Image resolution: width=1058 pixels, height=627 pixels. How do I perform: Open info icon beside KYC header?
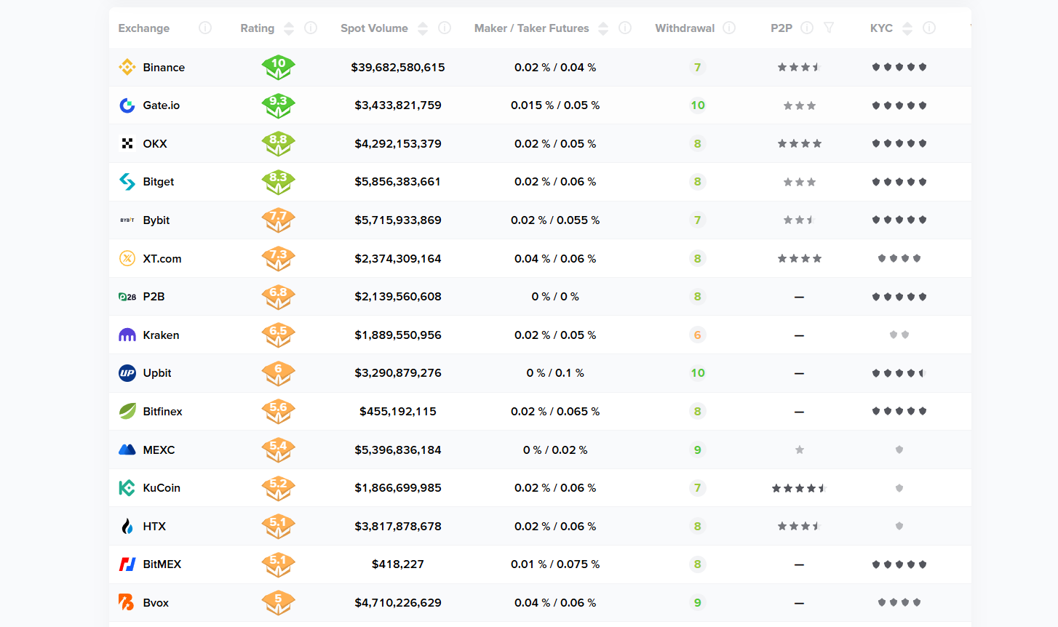tap(929, 28)
